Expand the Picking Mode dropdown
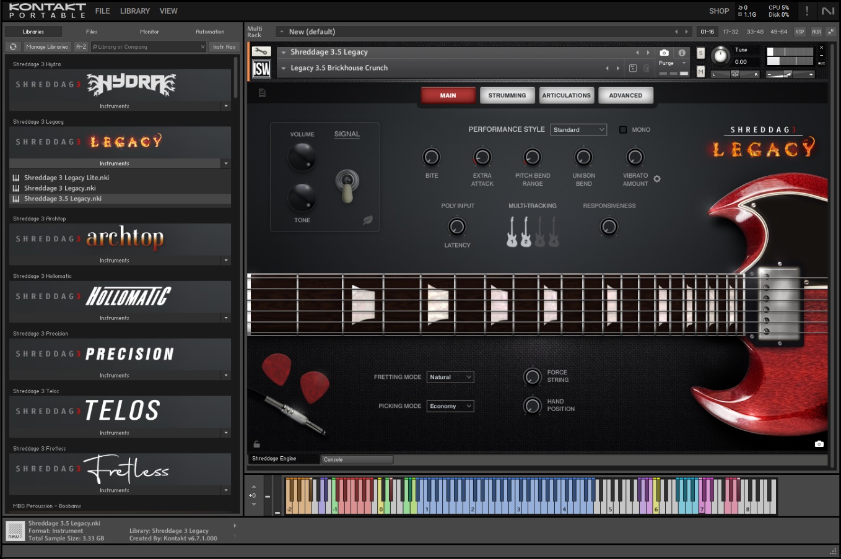Image resolution: width=841 pixels, height=559 pixels. (x=450, y=406)
